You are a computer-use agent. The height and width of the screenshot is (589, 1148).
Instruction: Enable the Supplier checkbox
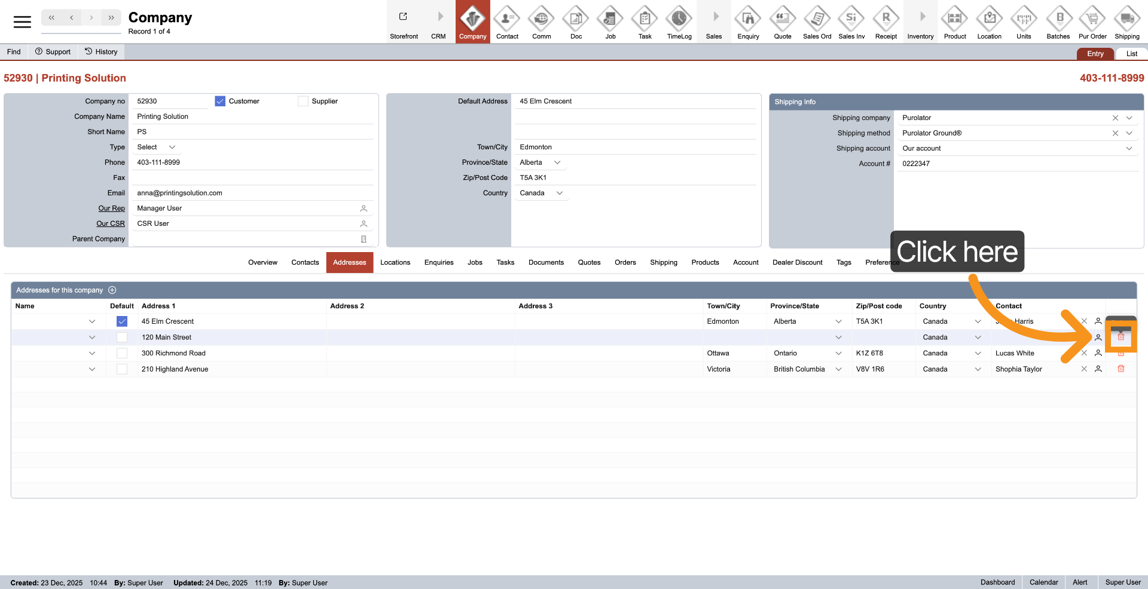(x=303, y=102)
